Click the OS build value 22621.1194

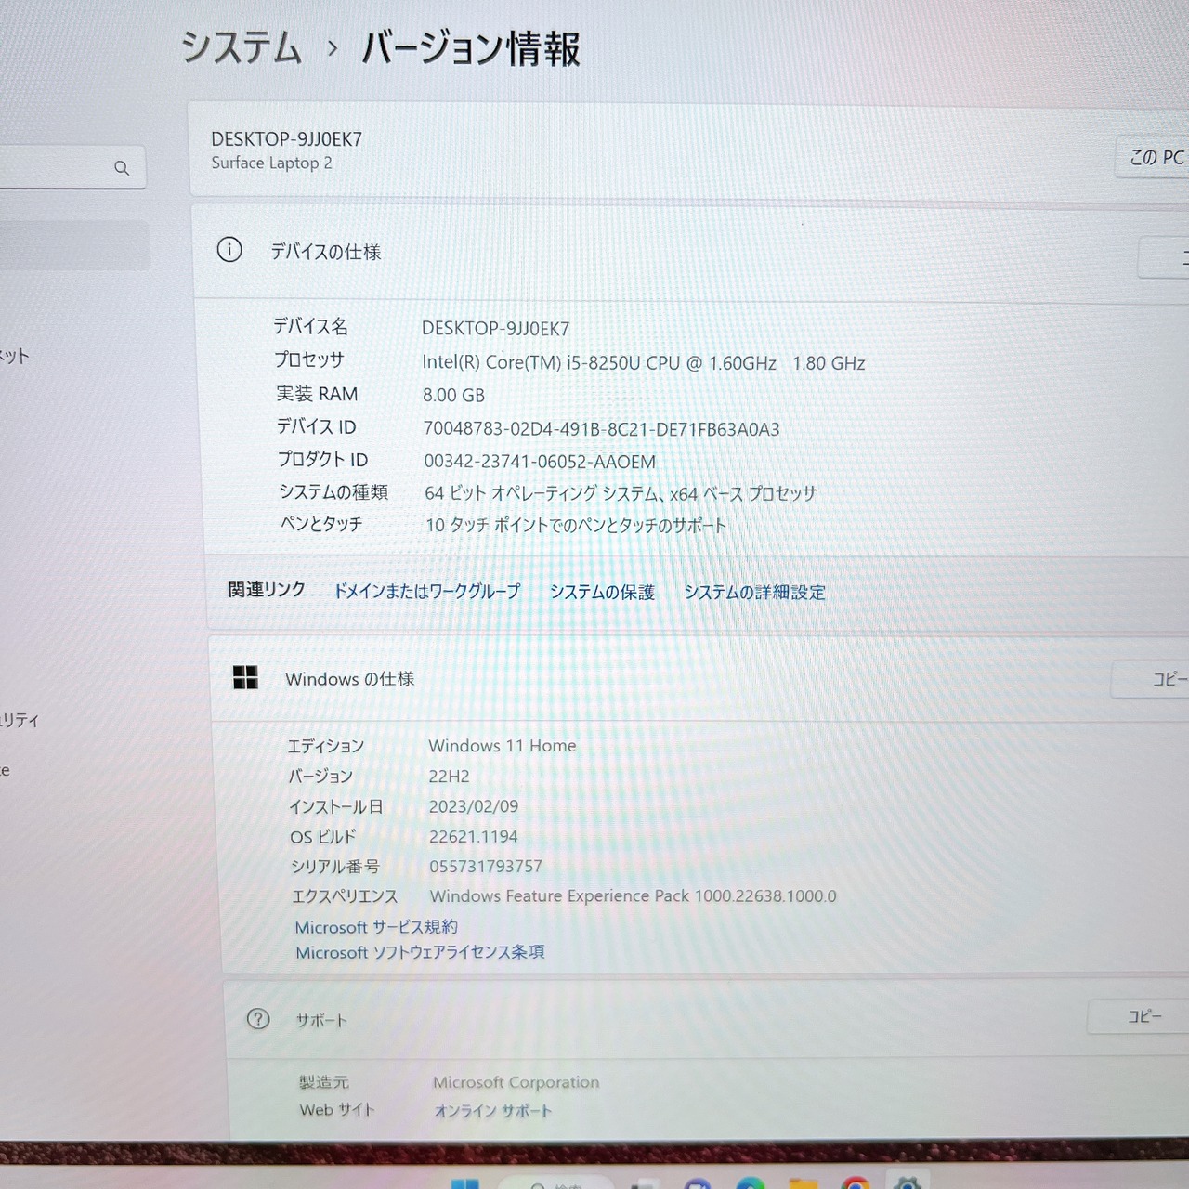point(474,837)
